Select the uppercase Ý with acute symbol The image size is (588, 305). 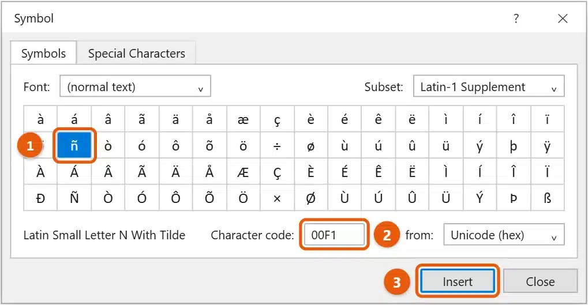[x=480, y=198]
